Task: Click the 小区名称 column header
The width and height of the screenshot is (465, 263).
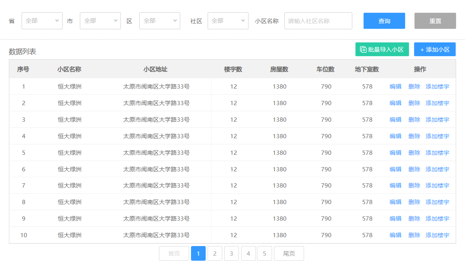Action: click(69, 69)
